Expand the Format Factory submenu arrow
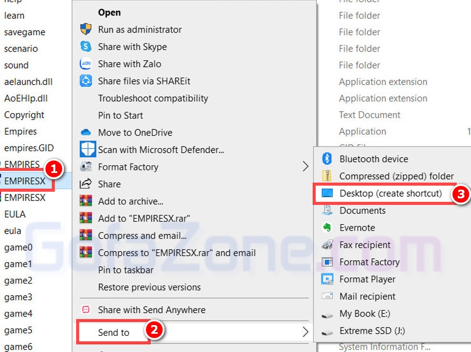 coord(305,167)
